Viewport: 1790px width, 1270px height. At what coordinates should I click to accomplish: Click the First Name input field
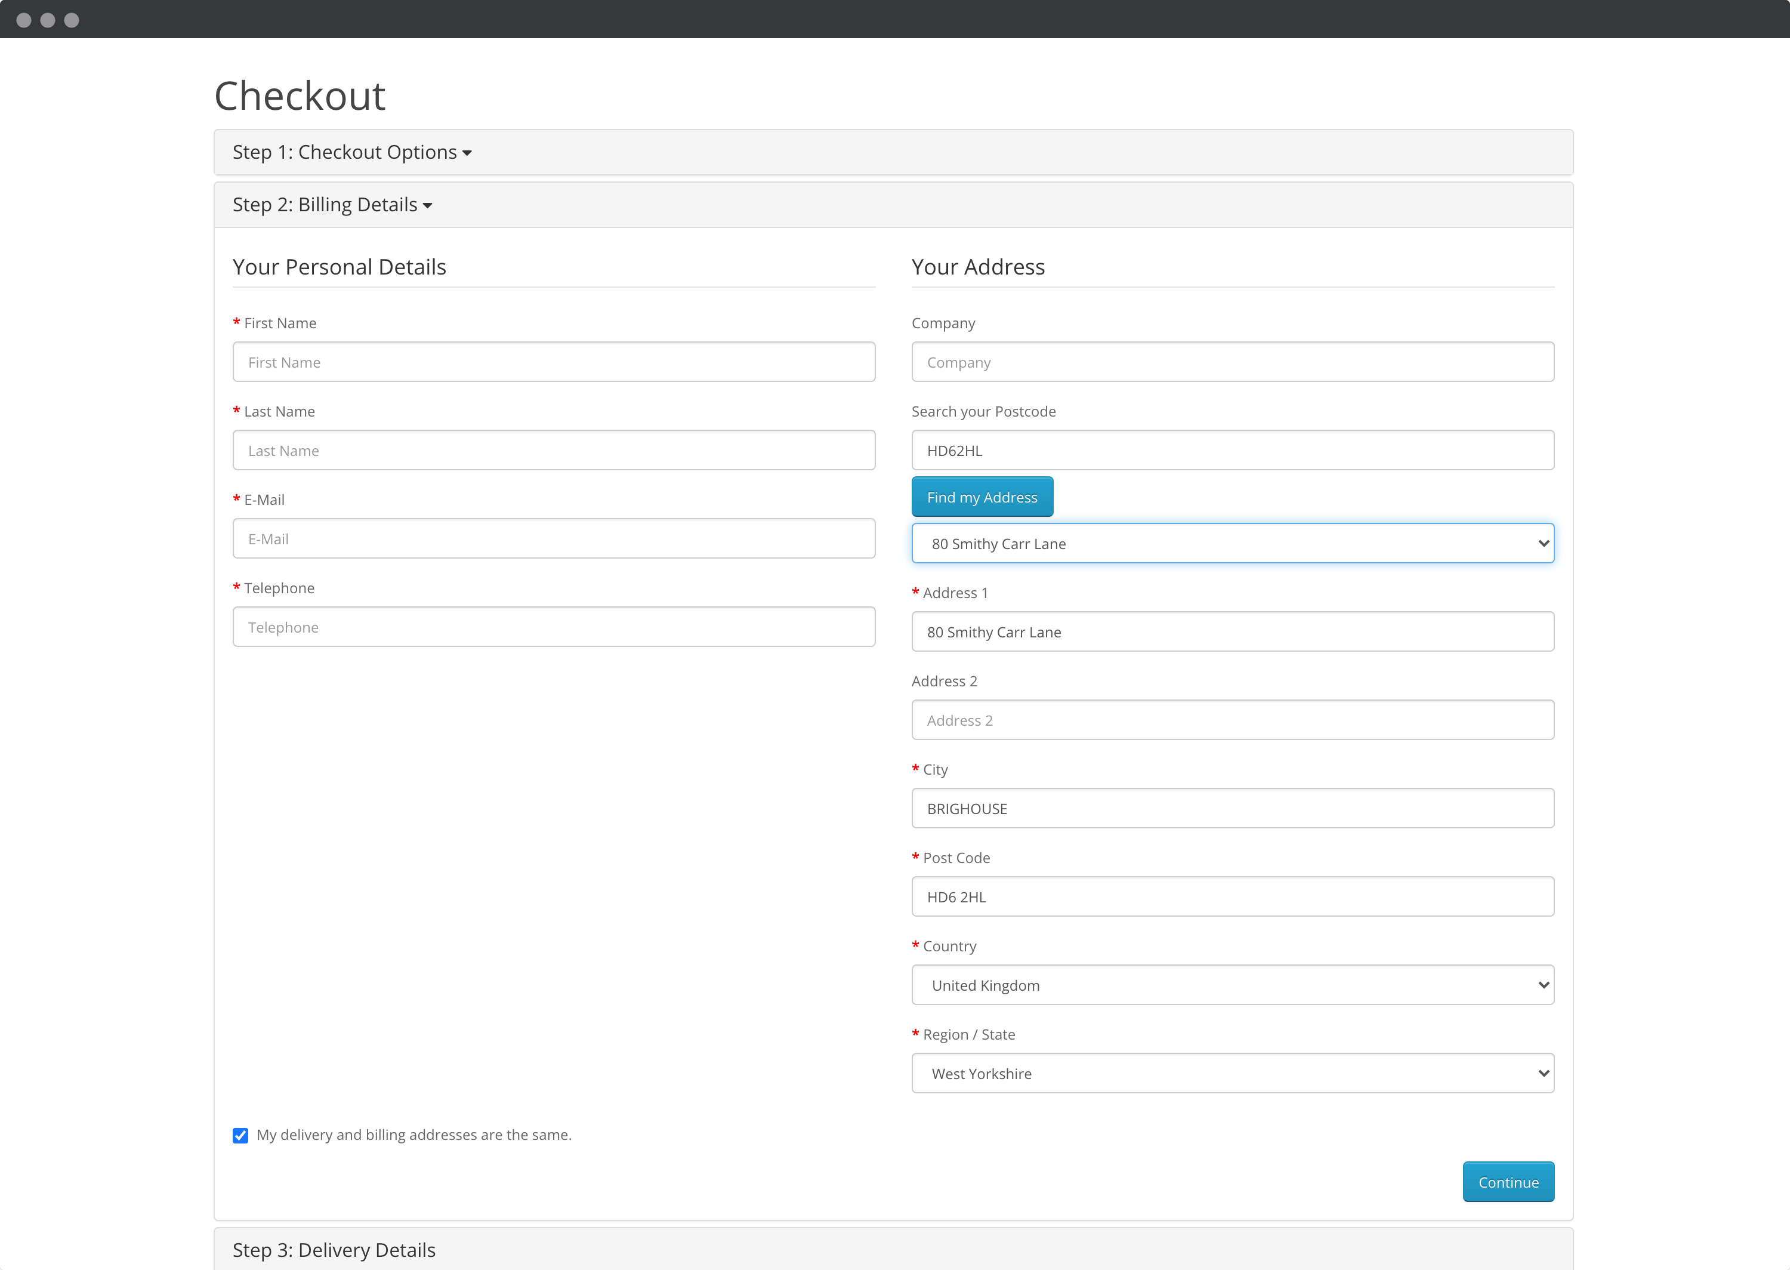click(554, 362)
